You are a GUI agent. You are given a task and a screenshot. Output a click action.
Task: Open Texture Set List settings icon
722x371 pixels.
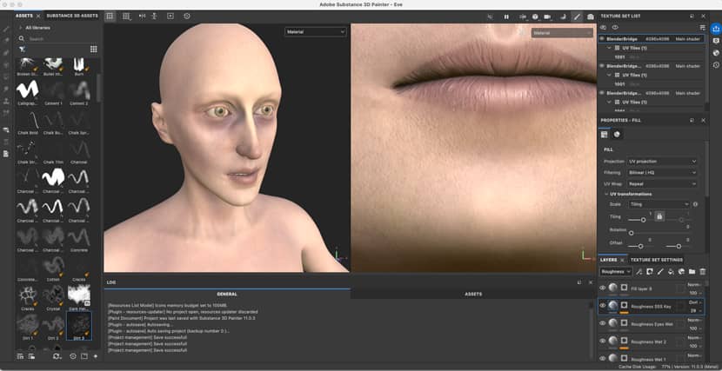coord(702,28)
